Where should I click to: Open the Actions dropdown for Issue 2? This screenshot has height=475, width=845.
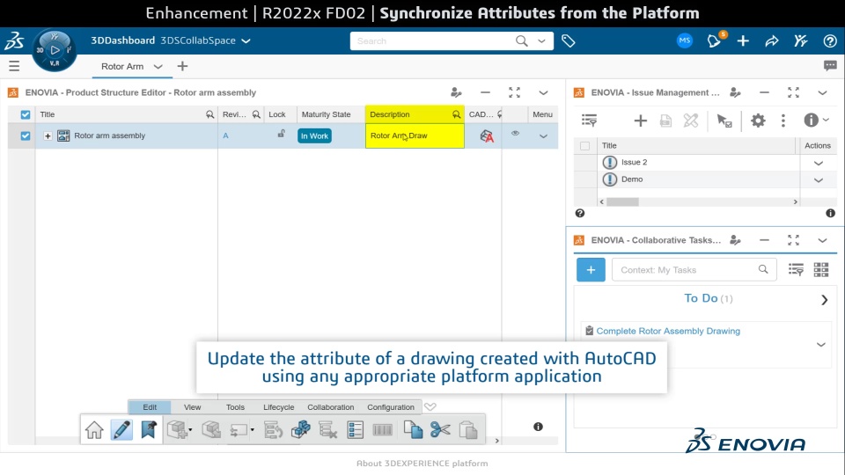[x=818, y=164]
